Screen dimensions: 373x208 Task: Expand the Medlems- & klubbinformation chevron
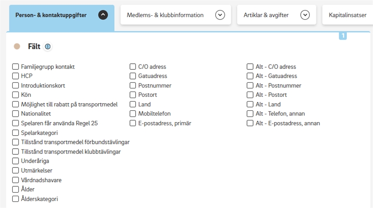point(220,15)
